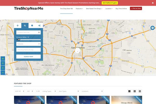Click the China Grove map label
The height and width of the screenshot is (104, 156).
pyautogui.click(x=125, y=61)
